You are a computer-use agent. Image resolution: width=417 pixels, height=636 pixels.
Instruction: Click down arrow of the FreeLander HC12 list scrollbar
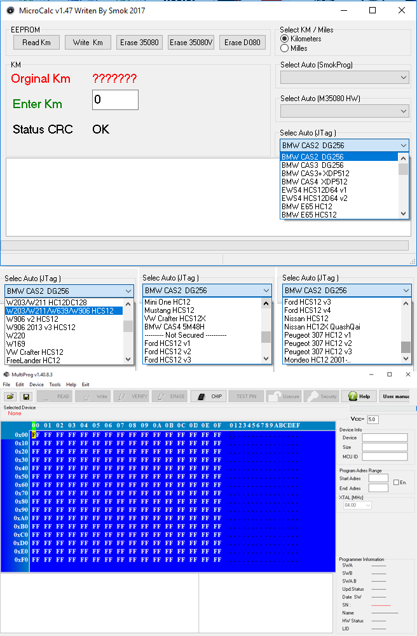click(x=128, y=359)
